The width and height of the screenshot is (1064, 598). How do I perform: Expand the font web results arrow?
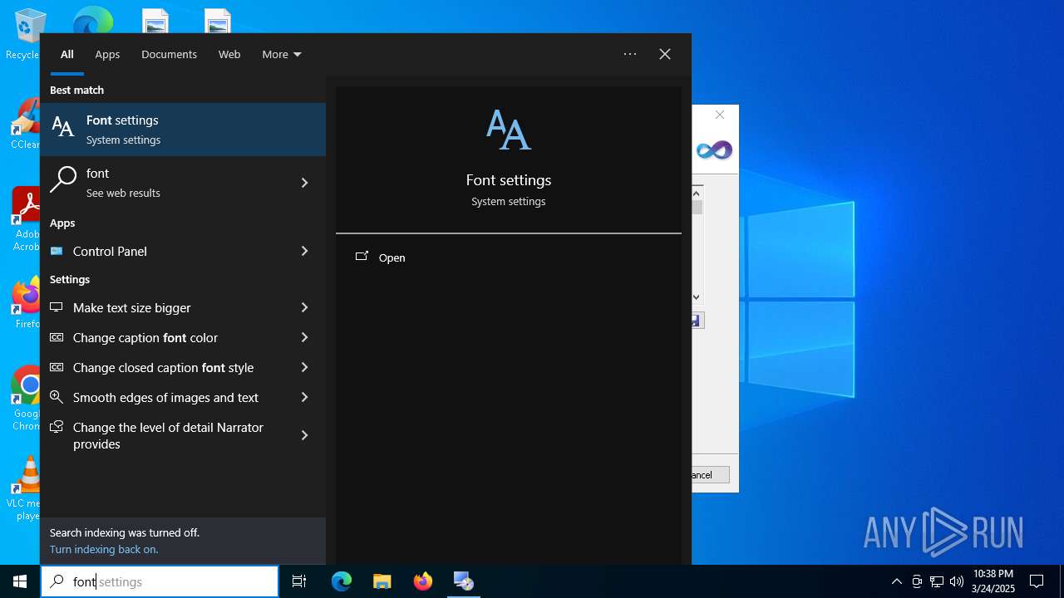click(x=304, y=183)
